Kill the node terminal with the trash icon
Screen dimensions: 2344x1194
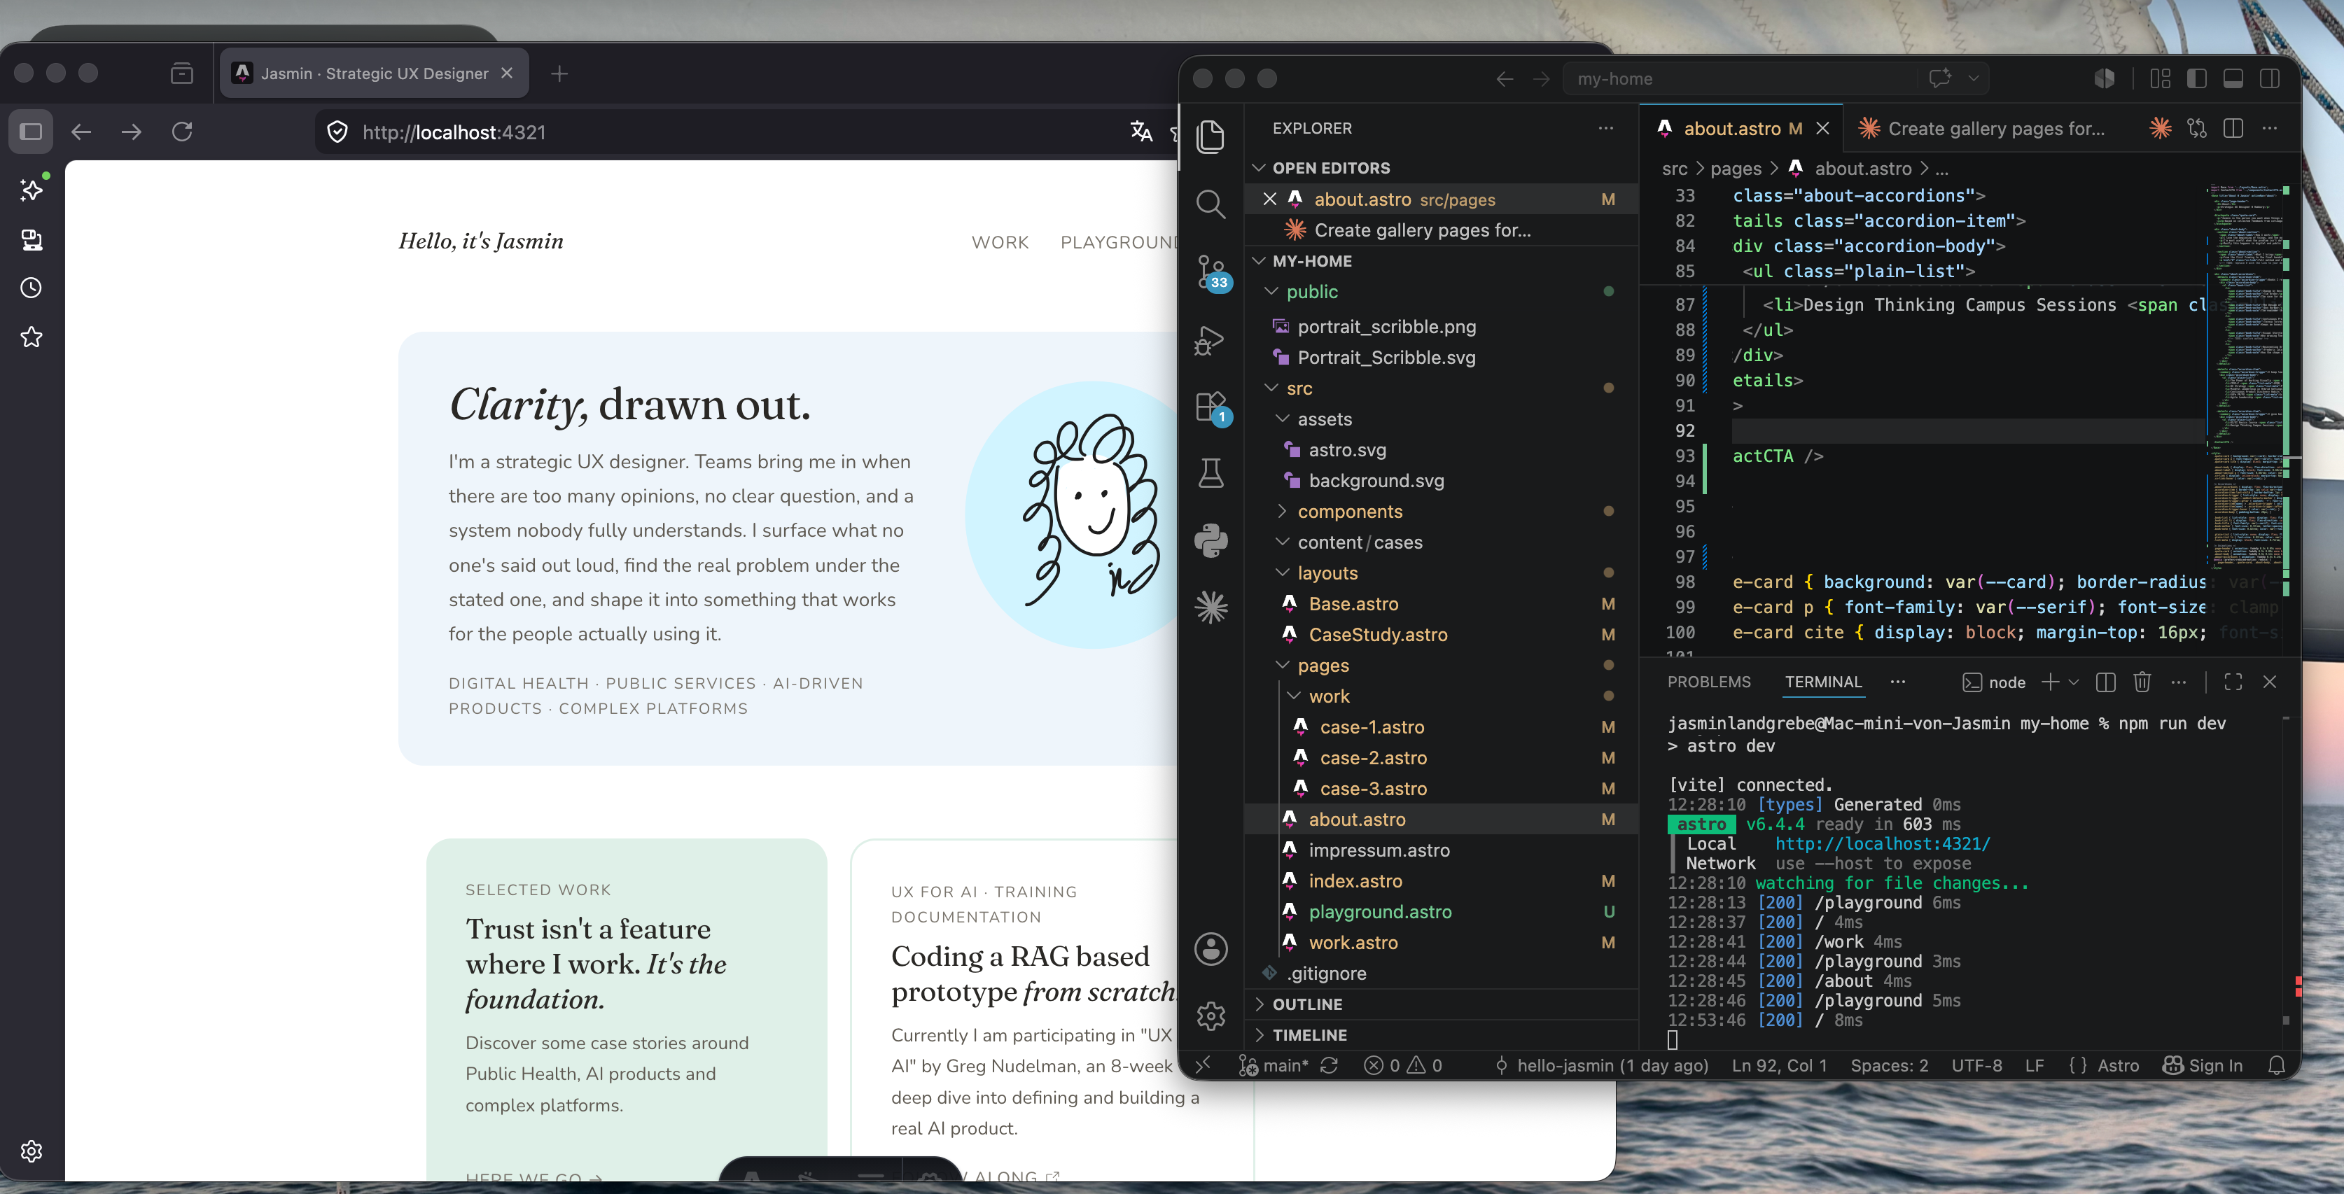[2142, 682]
